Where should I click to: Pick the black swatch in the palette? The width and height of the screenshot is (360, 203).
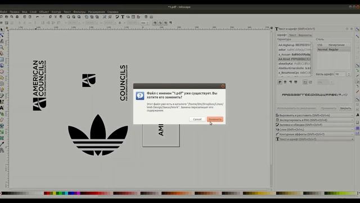(x=4, y=193)
